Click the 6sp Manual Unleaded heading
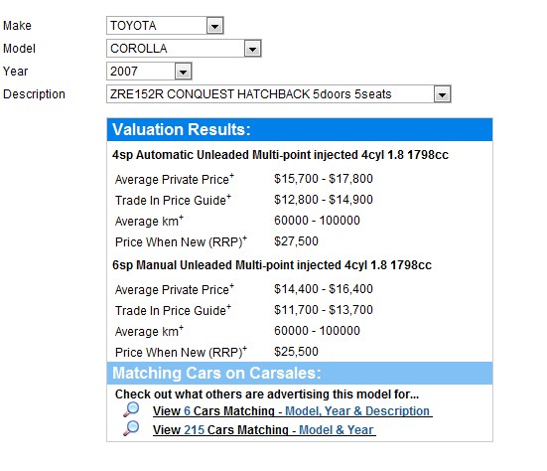The image size is (547, 471). (x=272, y=265)
